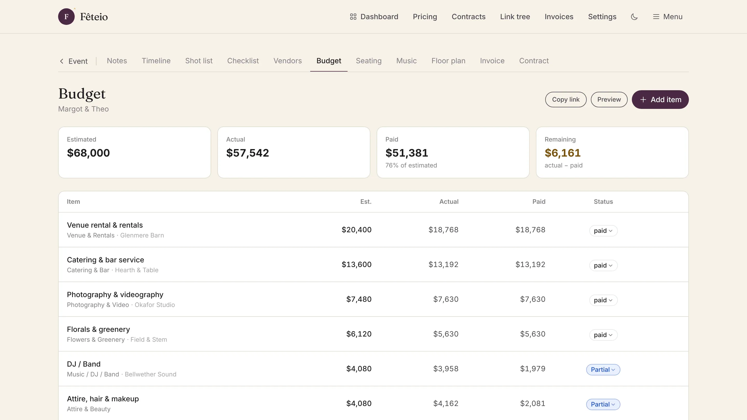747x420 pixels.
Task: Click the Estimated $68,000 card
Action: point(135,152)
